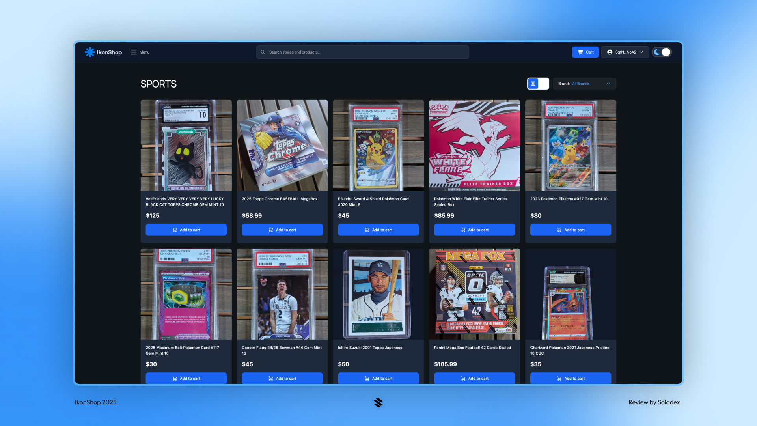Click title 'Panini Mega Box Football 42 Cards Sealed'
This screenshot has height=426, width=757.
pos(472,348)
